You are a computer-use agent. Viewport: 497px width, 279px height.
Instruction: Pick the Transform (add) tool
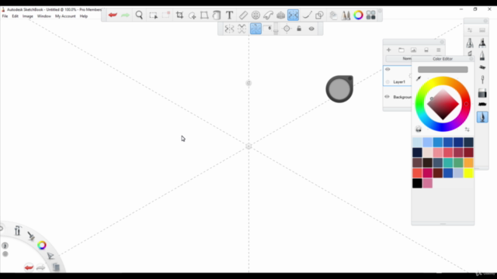(x=192, y=15)
